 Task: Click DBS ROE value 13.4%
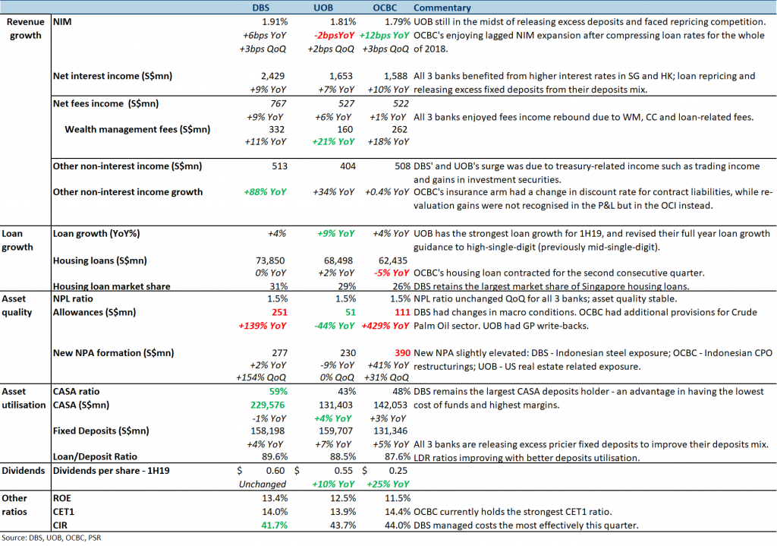point(275,498)
